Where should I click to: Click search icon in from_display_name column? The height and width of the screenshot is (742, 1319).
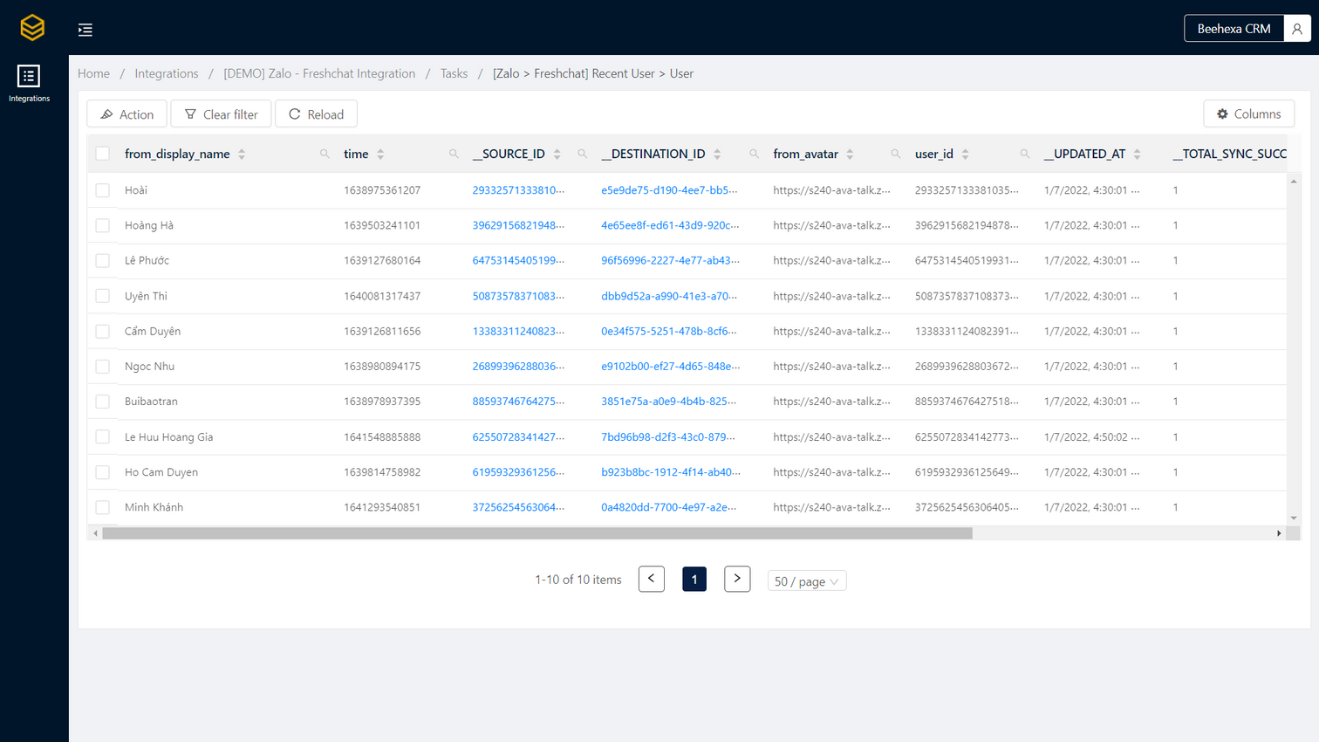point(325,155)
